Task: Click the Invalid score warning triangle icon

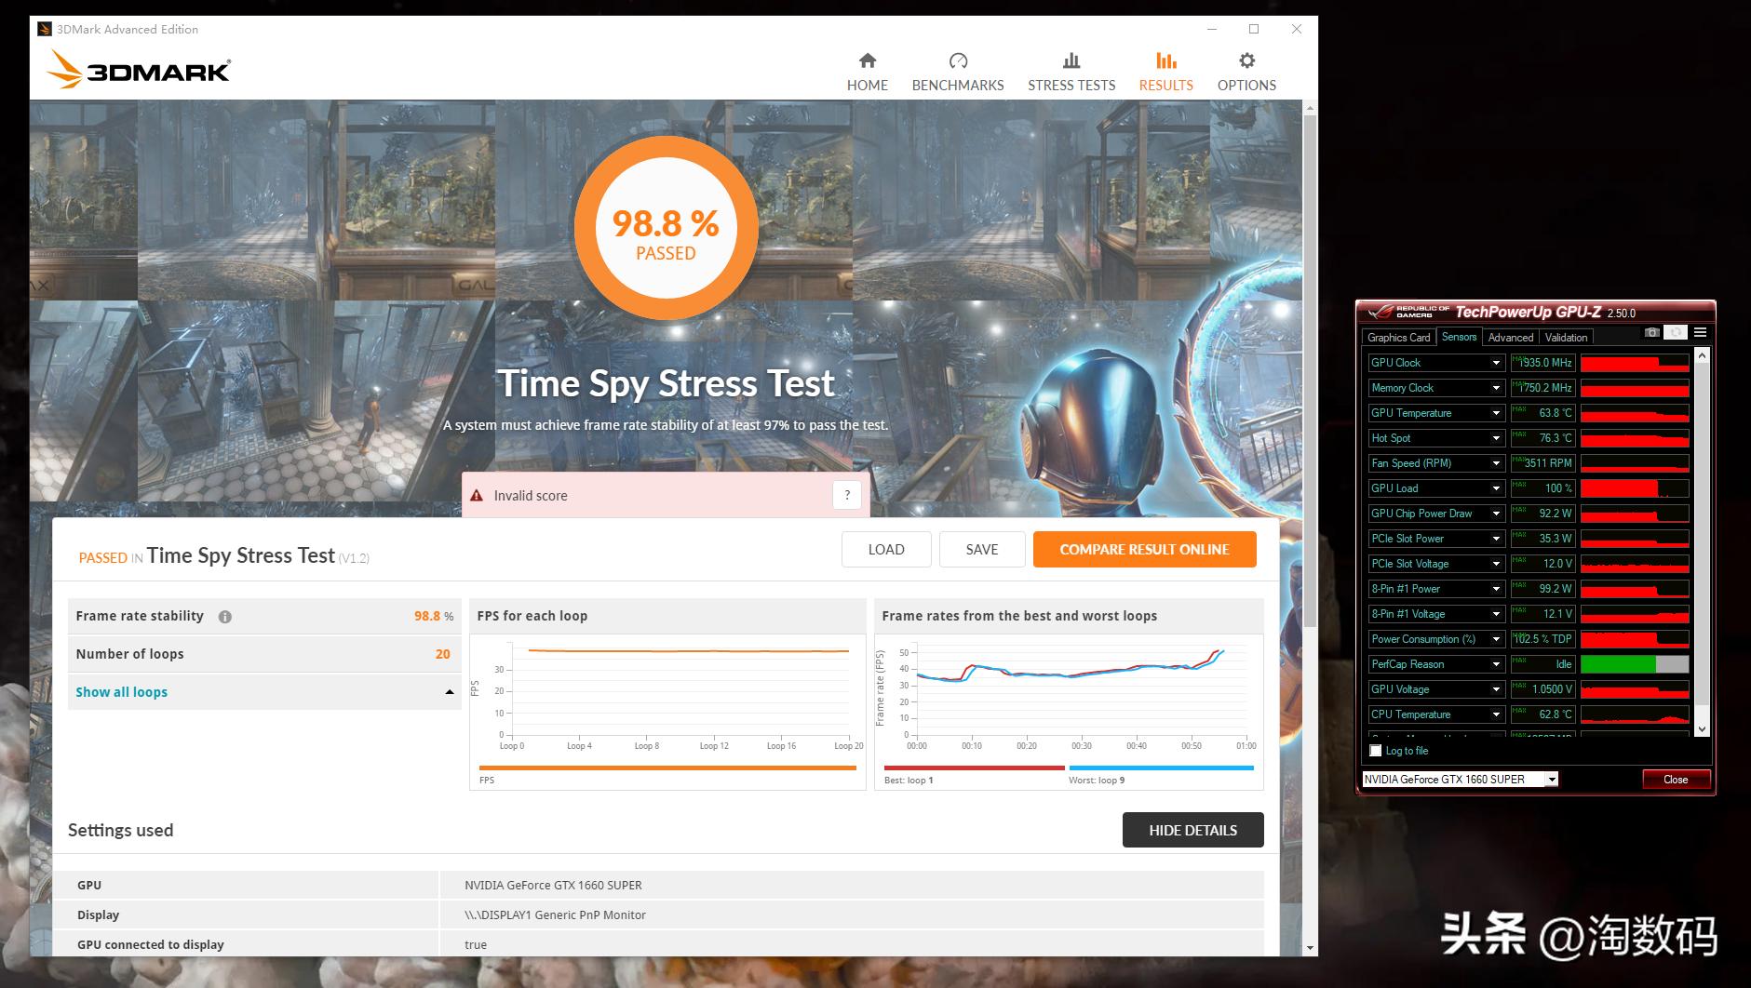Action: (x=477, y=496)
